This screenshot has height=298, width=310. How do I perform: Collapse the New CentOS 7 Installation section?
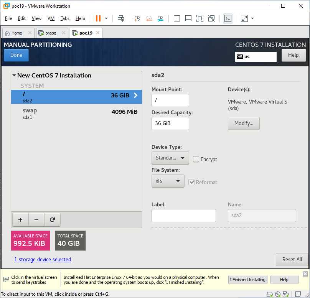(14, 75)
